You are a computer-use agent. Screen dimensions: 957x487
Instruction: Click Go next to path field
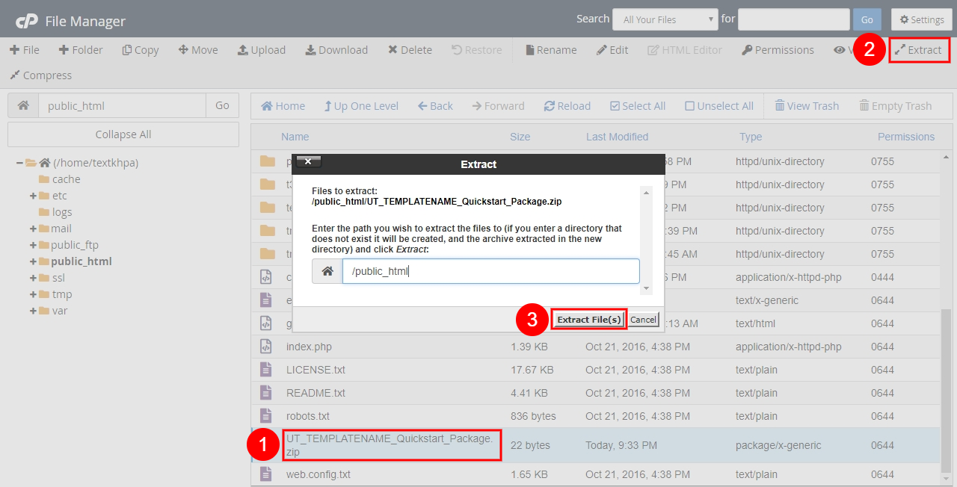coord(222,105)
